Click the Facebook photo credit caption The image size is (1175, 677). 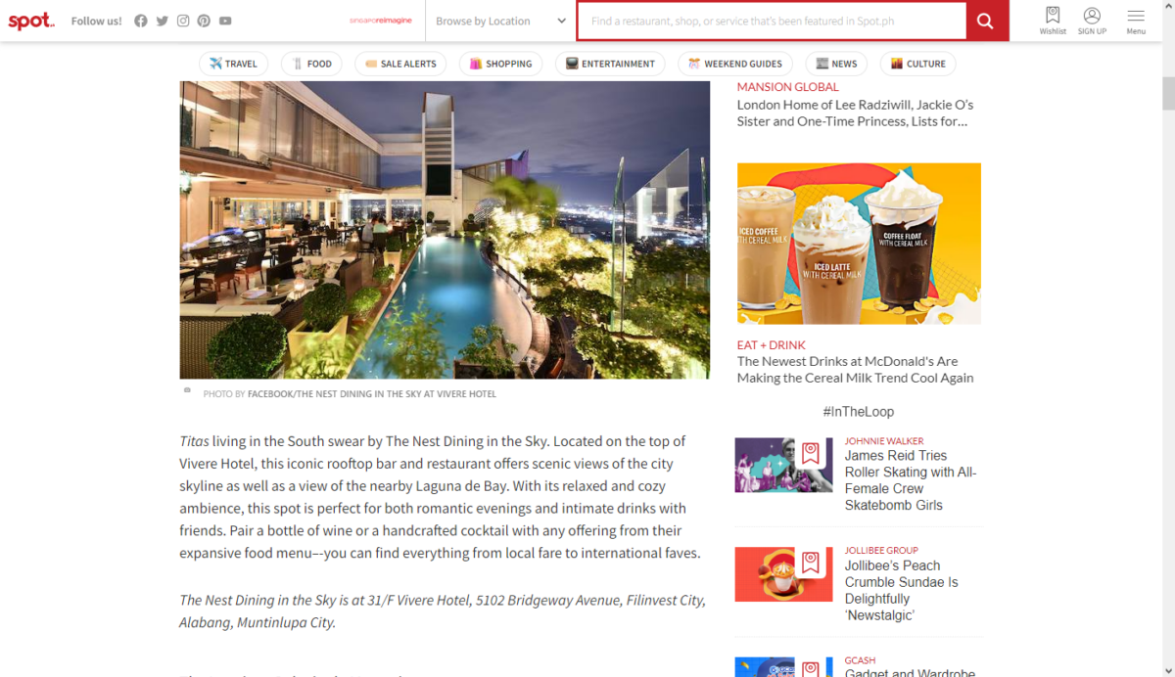coord(350,394)
